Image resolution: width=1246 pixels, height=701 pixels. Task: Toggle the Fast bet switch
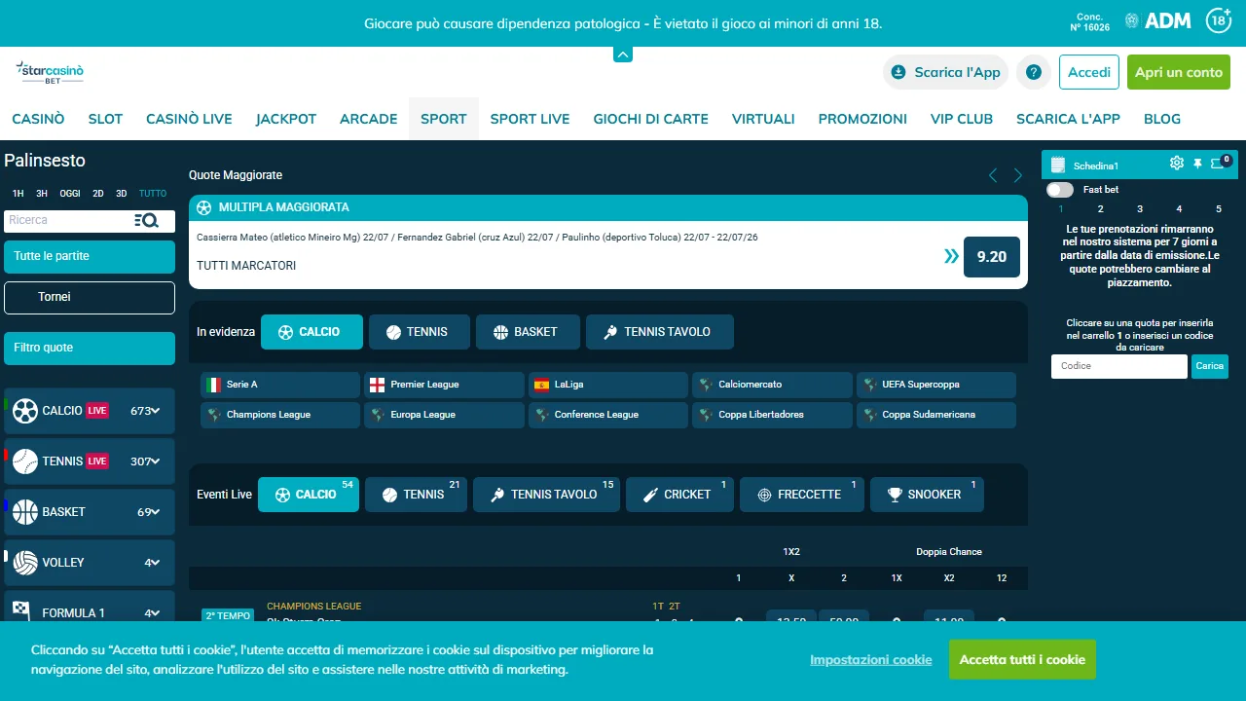1060,190
